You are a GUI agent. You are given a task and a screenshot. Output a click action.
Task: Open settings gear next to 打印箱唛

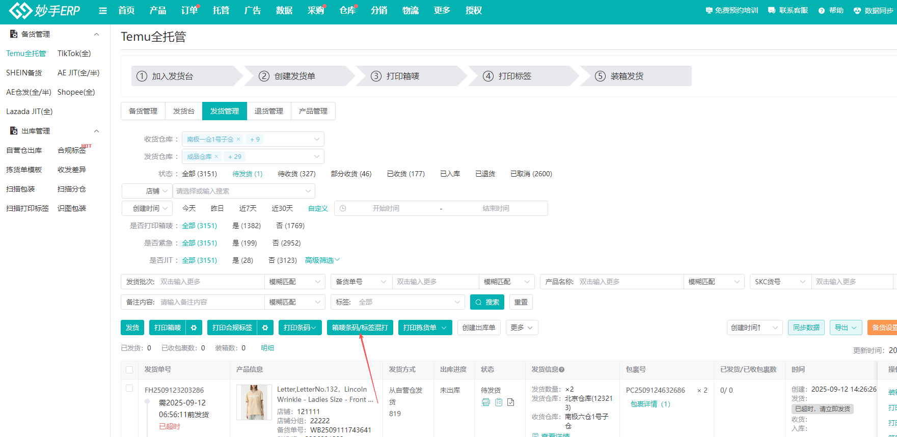pos(194,327)
